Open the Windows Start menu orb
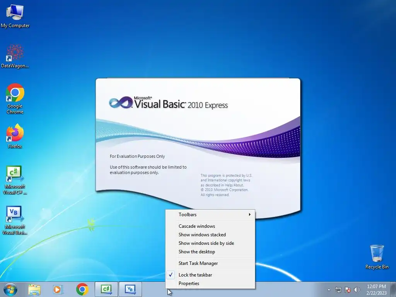 (10, 289)
